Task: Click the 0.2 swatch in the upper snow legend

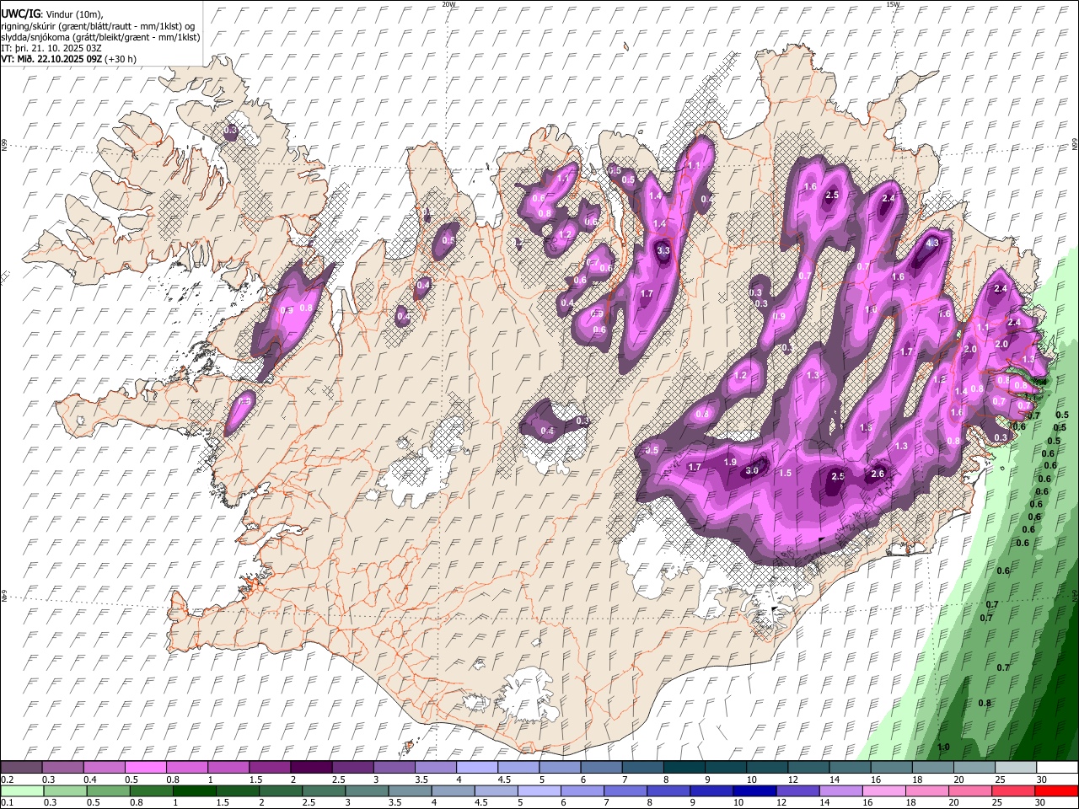Action: tap(21, 767)
